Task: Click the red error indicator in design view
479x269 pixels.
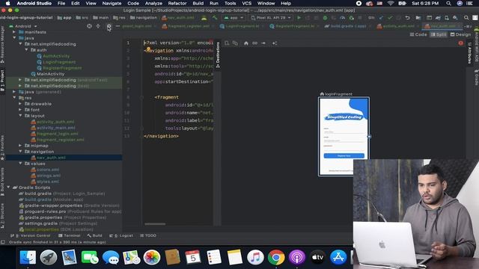Action: (x=461, y=43)
